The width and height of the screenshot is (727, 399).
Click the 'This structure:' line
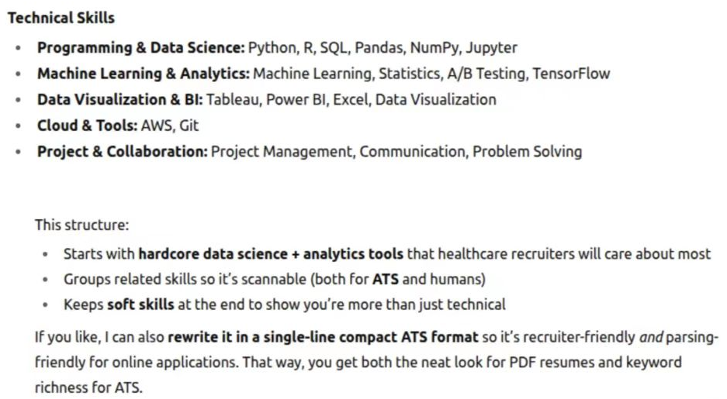click(81, 225)
